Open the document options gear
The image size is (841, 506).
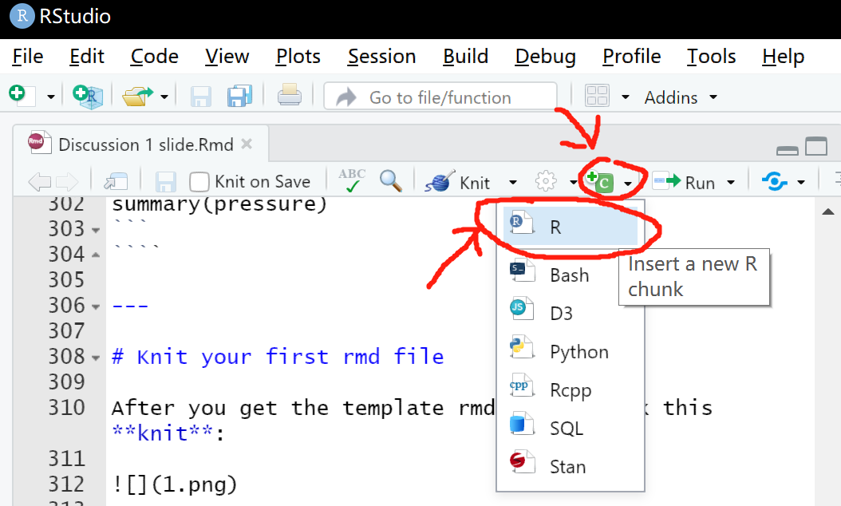pos(546,181)
